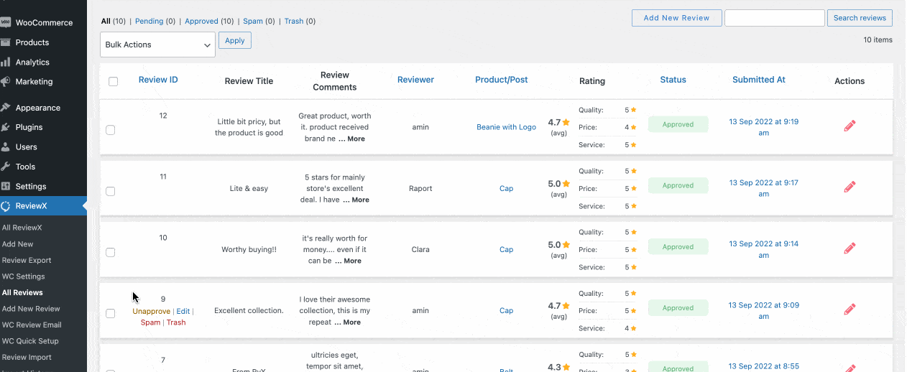Open the Bulk Actions dropdown
Image resolution: width=907 pixels, height=372 pixels.
point(157,45)
